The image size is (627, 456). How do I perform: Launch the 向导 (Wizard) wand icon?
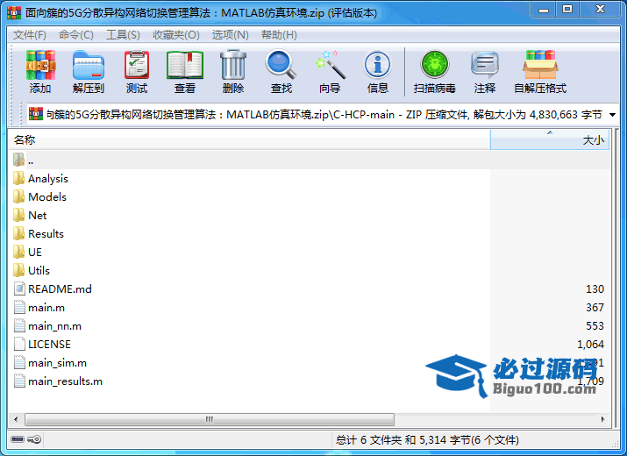(330, 64)
